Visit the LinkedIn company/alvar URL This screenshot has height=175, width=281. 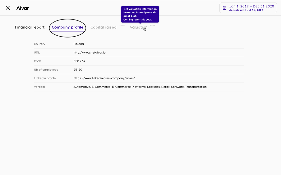[x=104, y=78]
